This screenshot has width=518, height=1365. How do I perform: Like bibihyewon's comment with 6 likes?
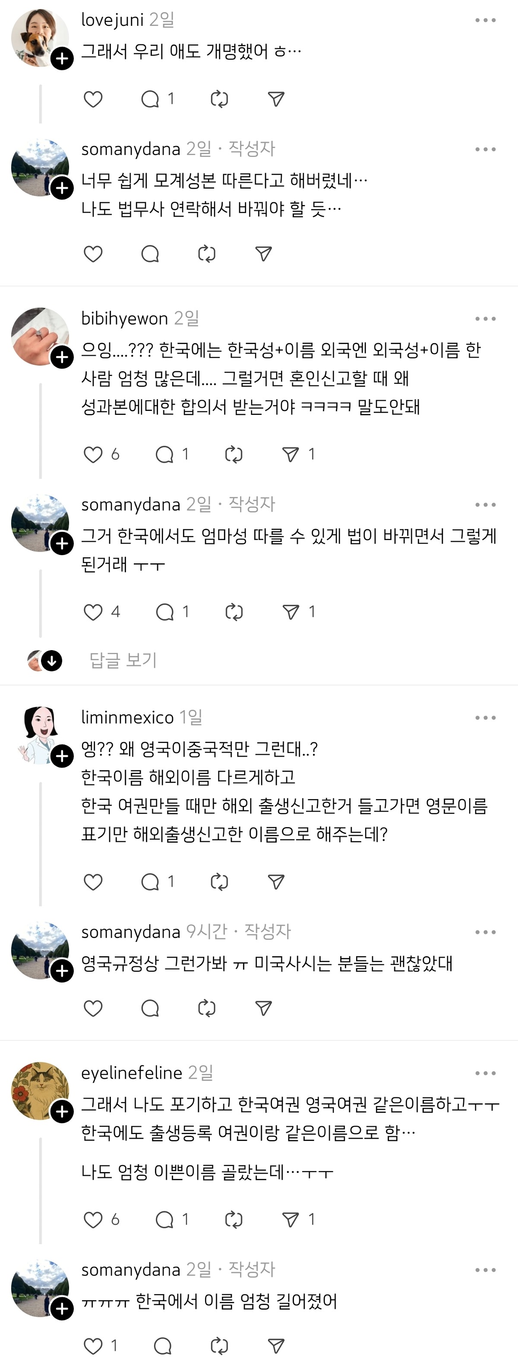[93, 454]
